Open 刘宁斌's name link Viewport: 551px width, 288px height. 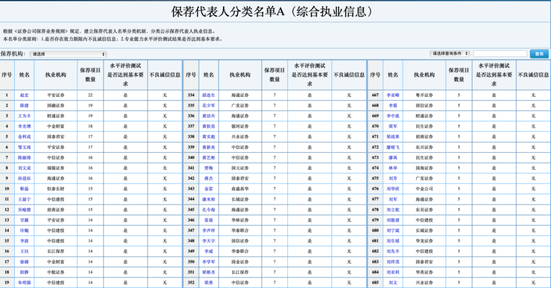(393, 230)
